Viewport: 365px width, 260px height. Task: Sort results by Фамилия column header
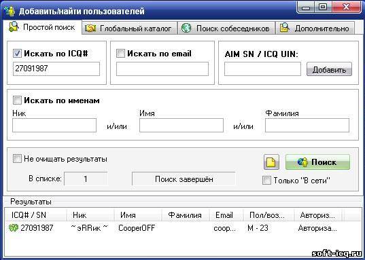(186, 215)
